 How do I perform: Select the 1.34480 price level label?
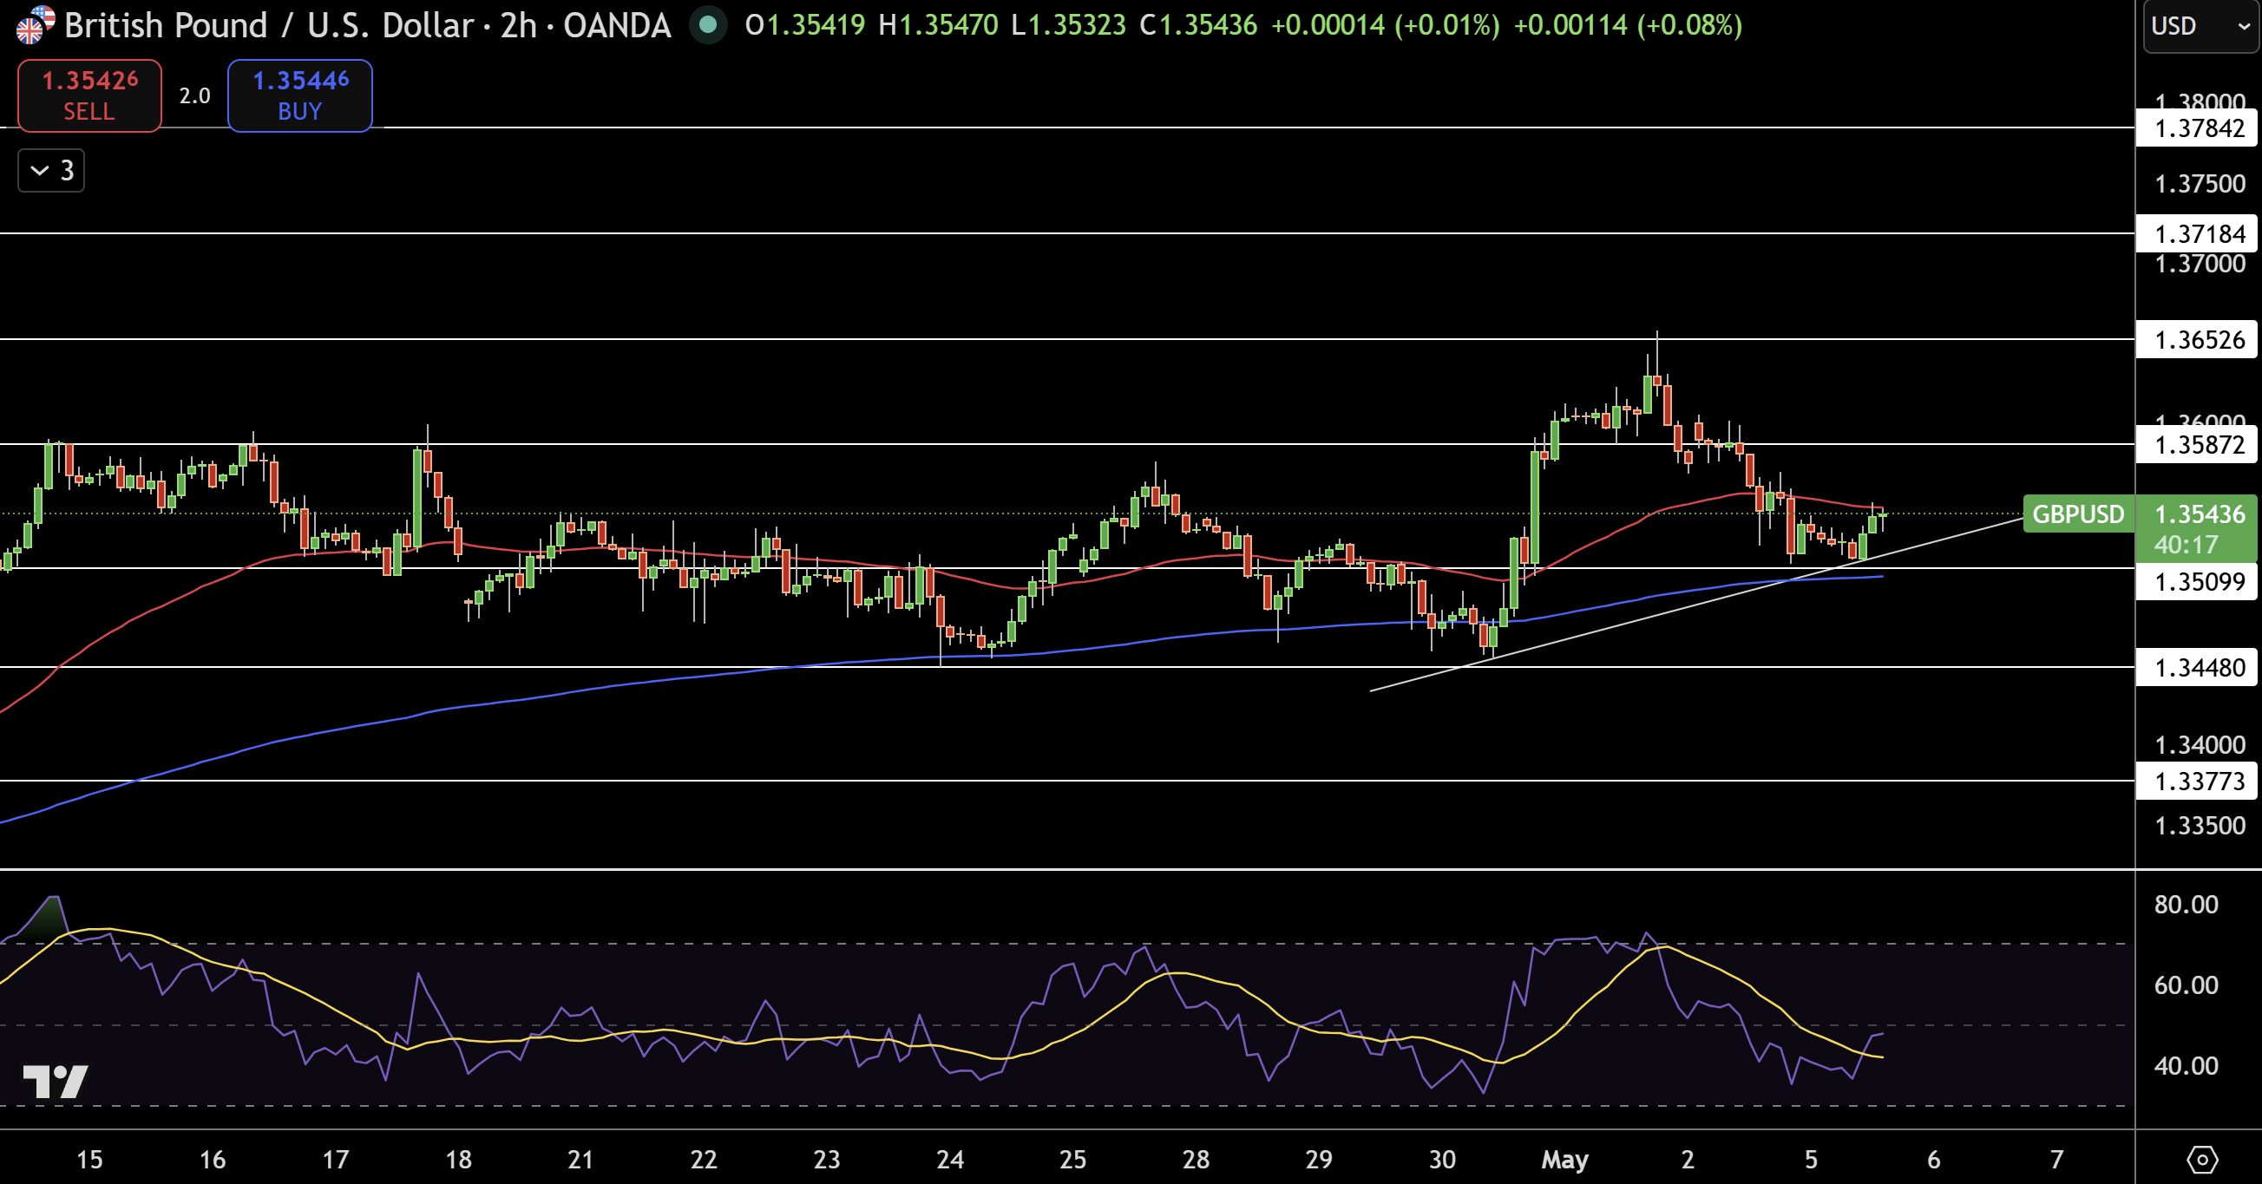pyautogui.click(x=2196, y=668)
